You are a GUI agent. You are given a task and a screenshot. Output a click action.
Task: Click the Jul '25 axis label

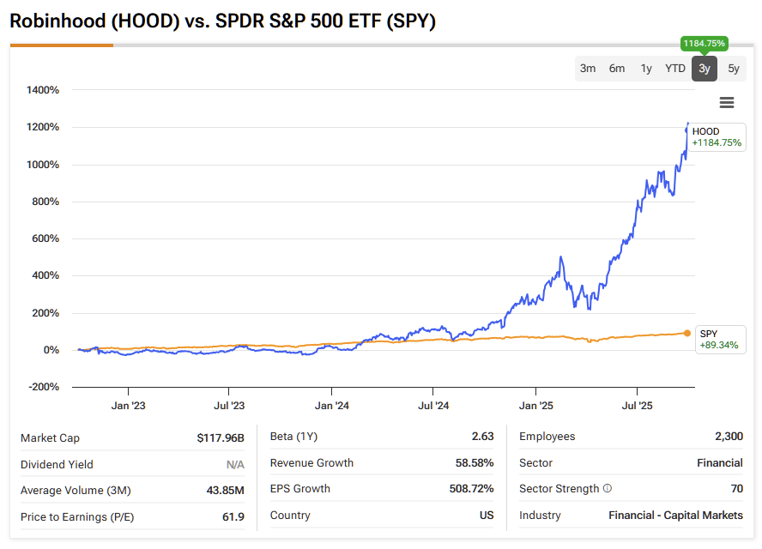pos(636,405)
